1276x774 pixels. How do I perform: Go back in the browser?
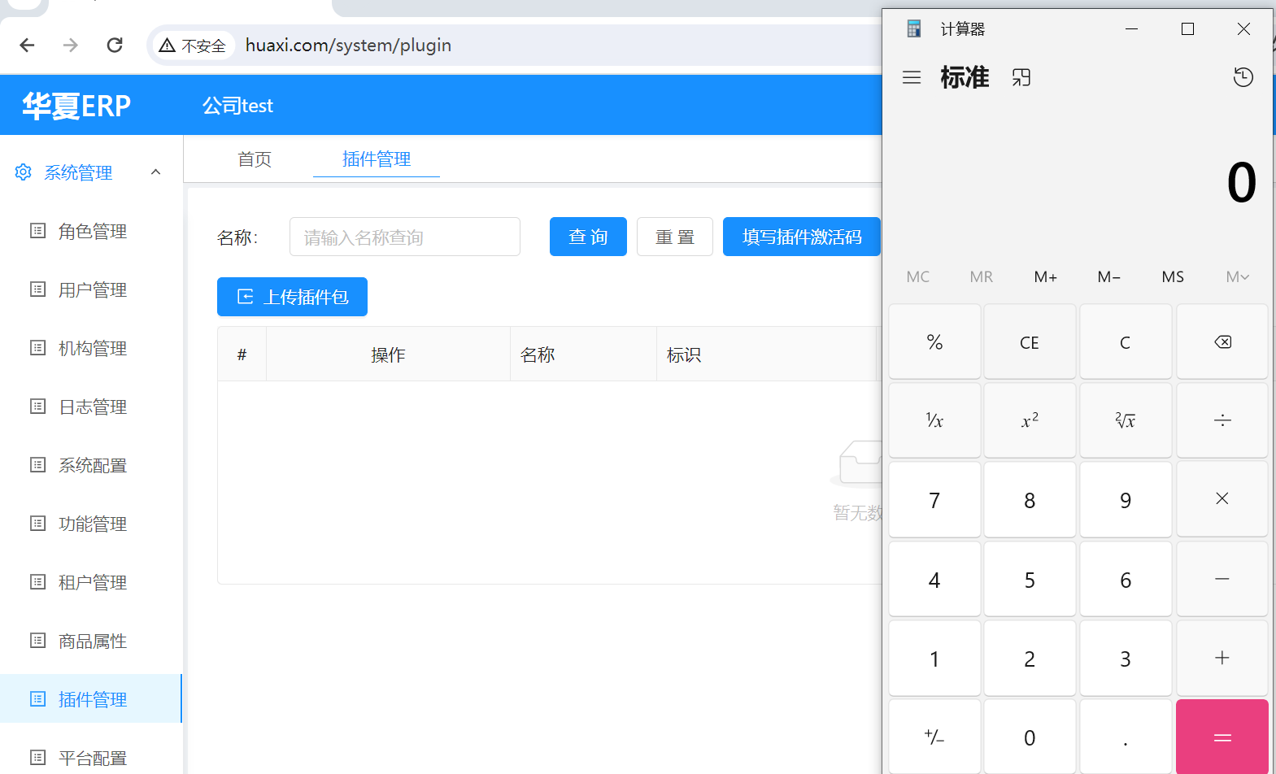pos(27,46)
